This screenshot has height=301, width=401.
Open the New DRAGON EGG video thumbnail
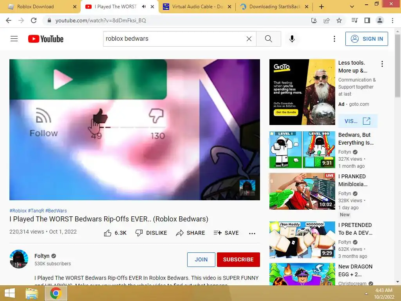click(302, 274)
